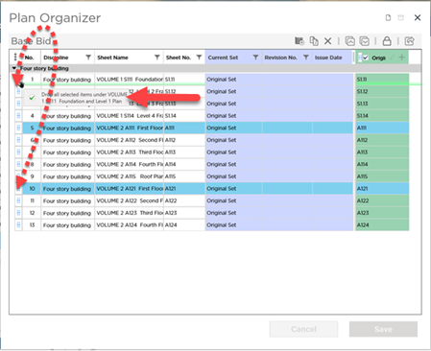Click the green A124 cell in Orig column
431x351 pixels.
point(382,225)
